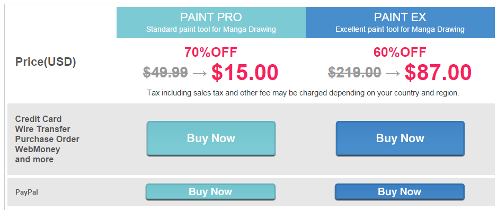Viewport: 497px width, 210px height.
Task: Select the PAINT EX column header
Action: pos(400,22)
